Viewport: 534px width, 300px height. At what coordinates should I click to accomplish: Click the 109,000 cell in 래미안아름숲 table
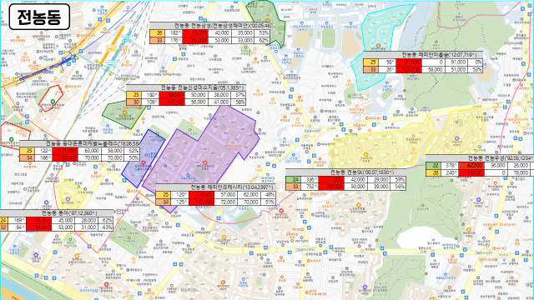(x=409, y=70)
